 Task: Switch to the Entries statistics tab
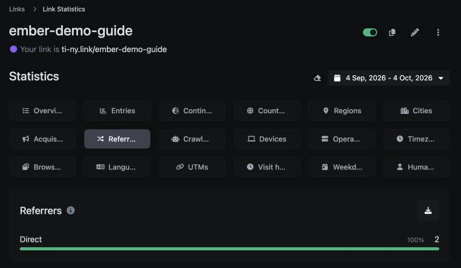click(118, 111)
